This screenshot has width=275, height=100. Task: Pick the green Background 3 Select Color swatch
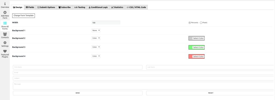196,47
